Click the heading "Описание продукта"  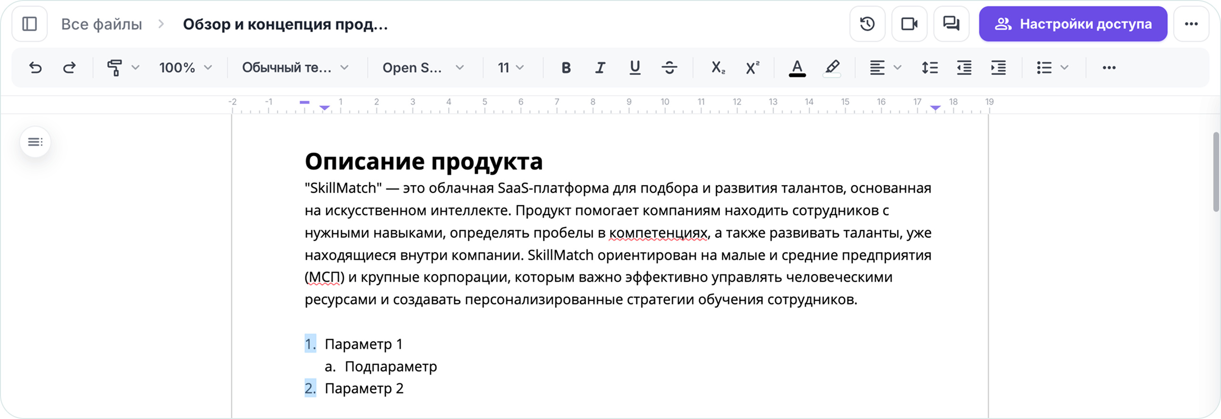click(424, 161)
